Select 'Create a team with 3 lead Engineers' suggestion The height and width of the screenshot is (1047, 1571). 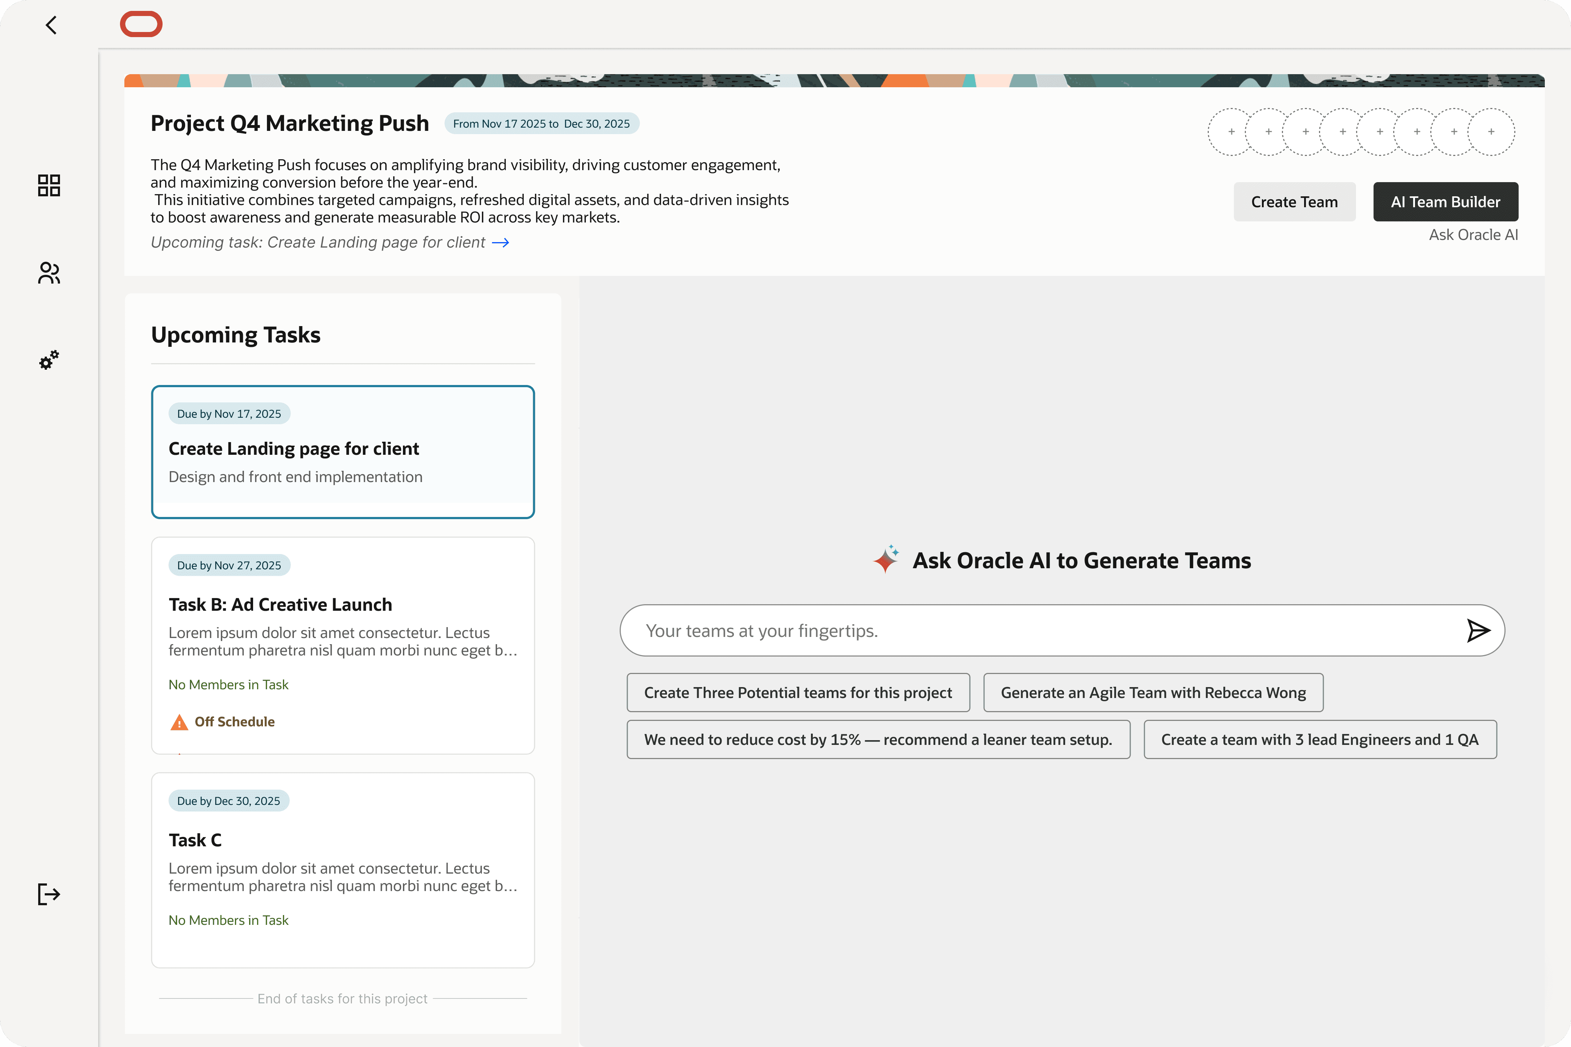(1319, 739)
